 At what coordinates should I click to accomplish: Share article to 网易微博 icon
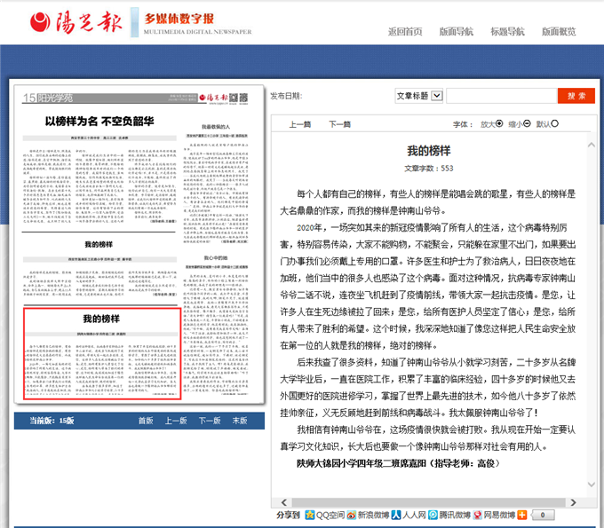tap(478, 515)
